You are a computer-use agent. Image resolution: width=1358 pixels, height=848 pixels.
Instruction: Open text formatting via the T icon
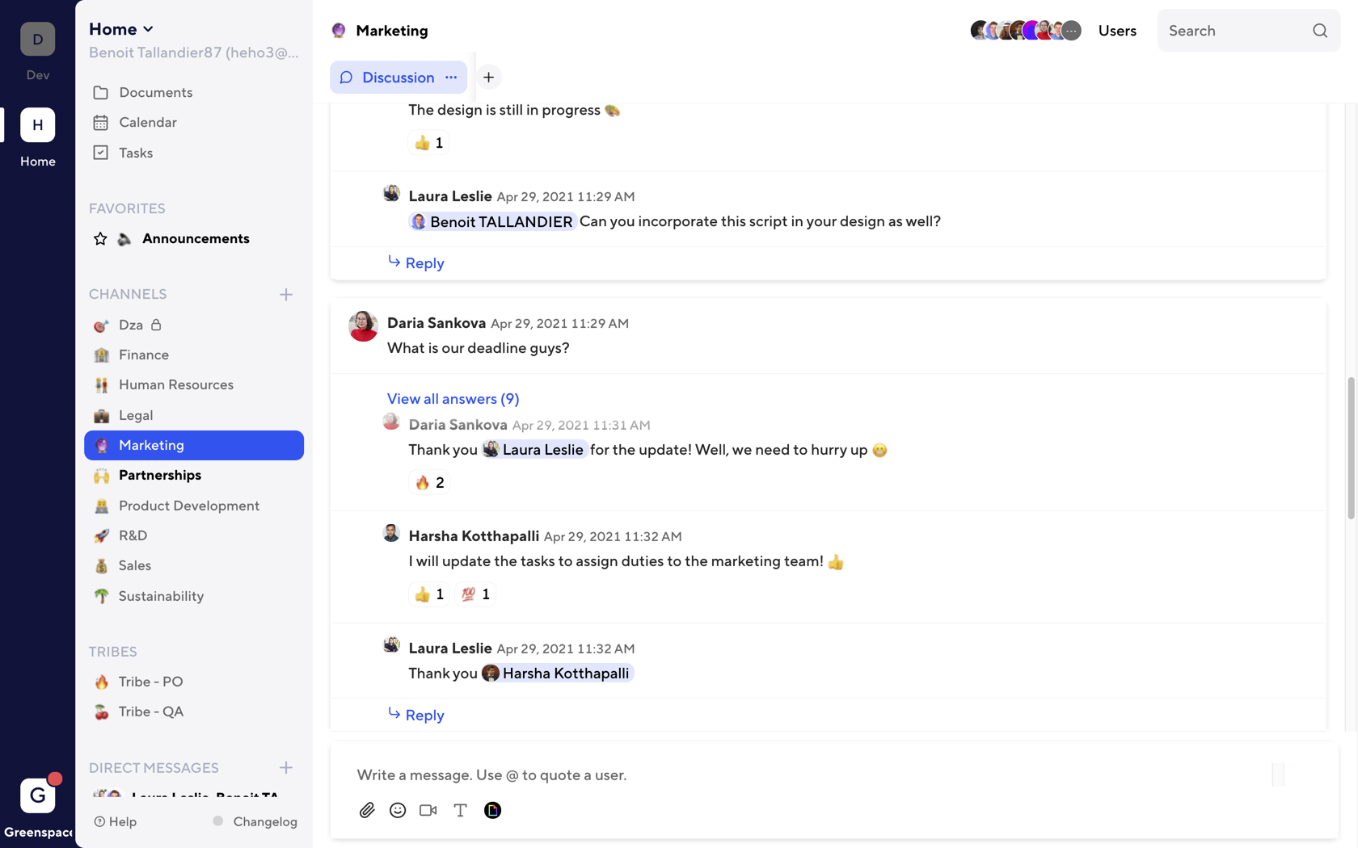[x=460, y=810]
